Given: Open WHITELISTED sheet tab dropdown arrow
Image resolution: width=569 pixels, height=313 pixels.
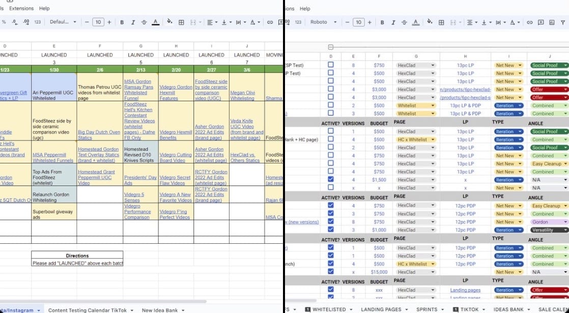Looking at the screenshot, I should [351, 309].
